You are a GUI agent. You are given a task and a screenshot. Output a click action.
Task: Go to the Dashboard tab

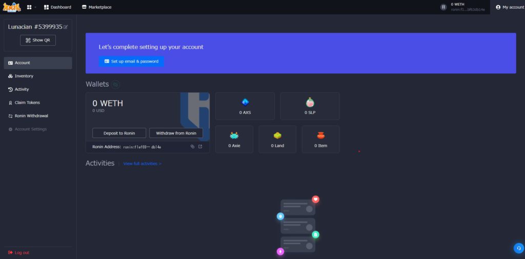pyautogui.click(x=57, y=7)
